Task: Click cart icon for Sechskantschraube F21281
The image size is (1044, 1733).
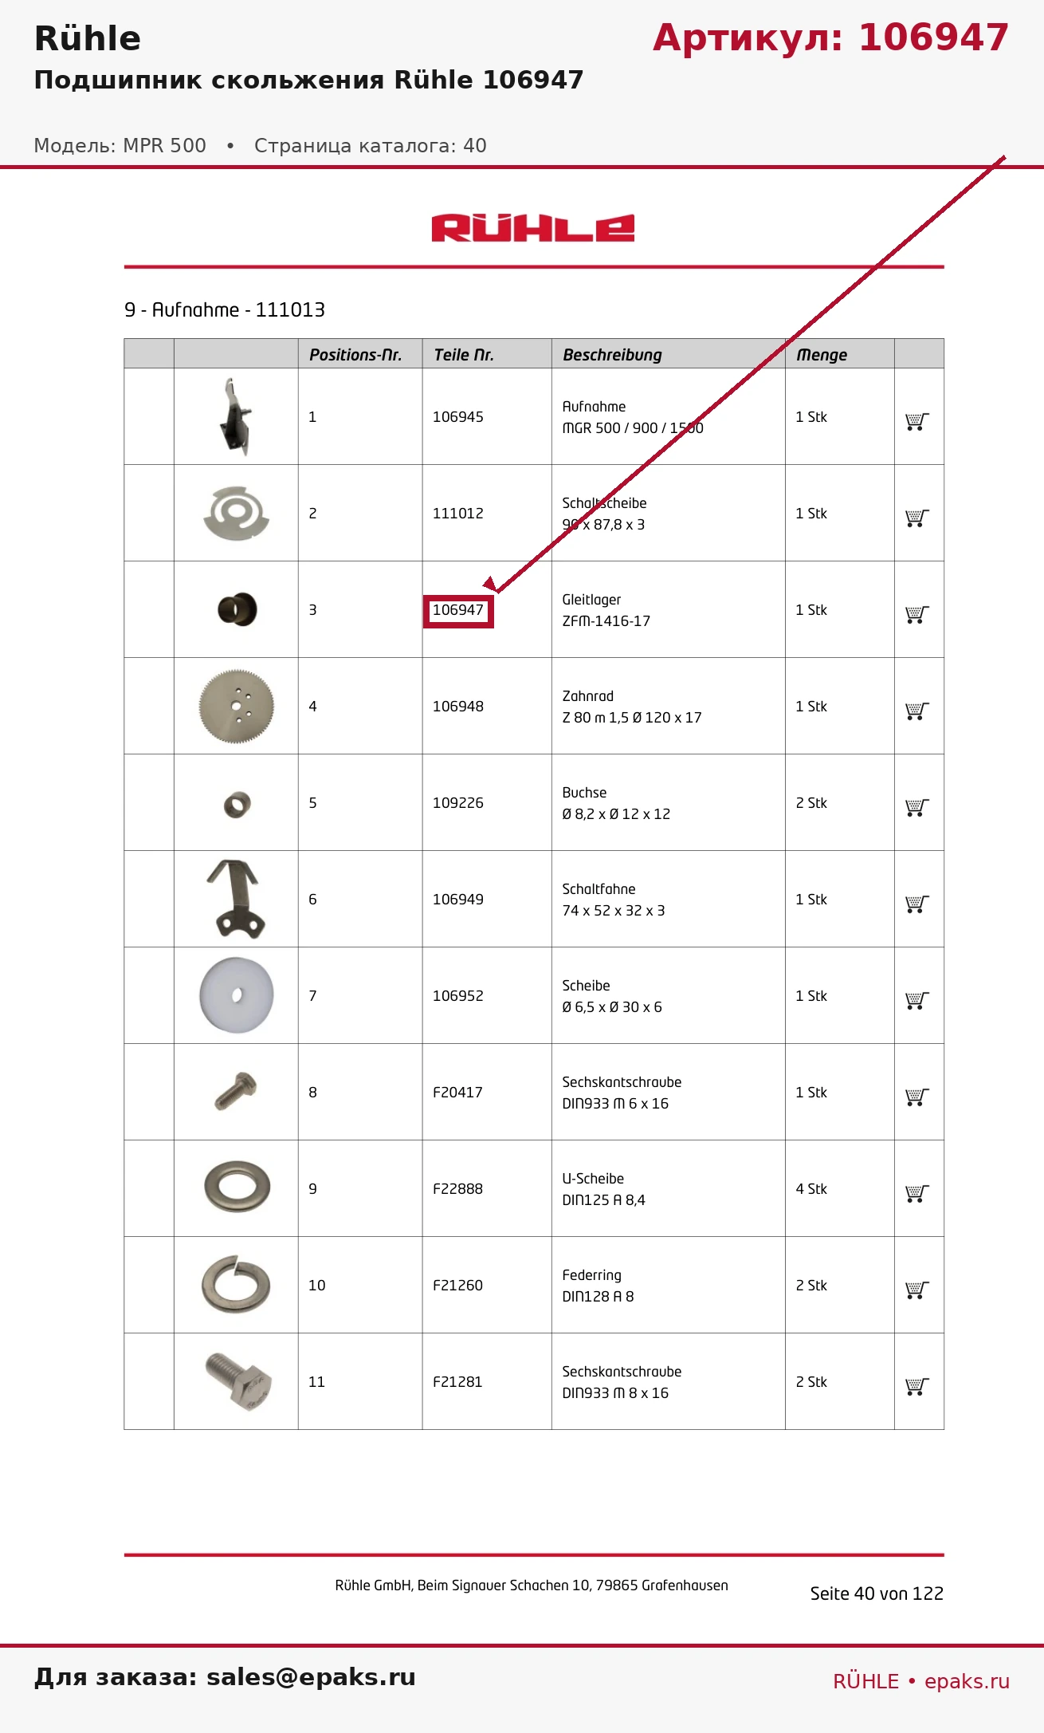Action: [917, 1386]
